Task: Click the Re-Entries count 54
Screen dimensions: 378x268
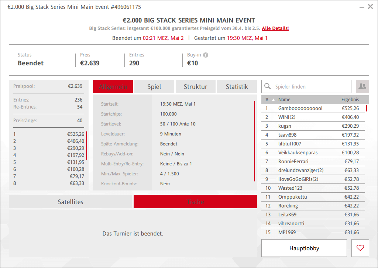Action: click(x=80, y=107)
